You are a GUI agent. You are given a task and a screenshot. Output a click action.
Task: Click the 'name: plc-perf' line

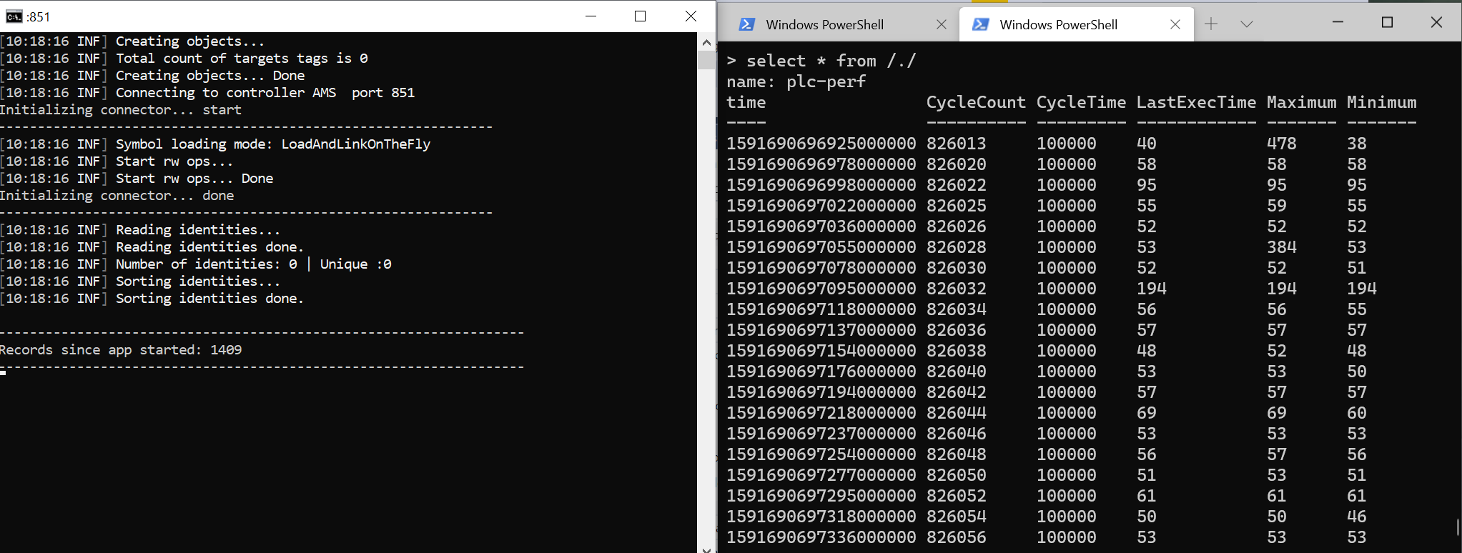tap(796, 81)
